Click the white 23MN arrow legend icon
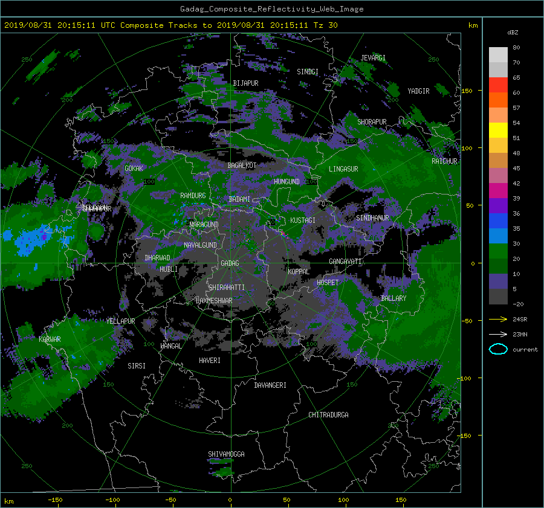The image size is (544, 508). [498, 334]
